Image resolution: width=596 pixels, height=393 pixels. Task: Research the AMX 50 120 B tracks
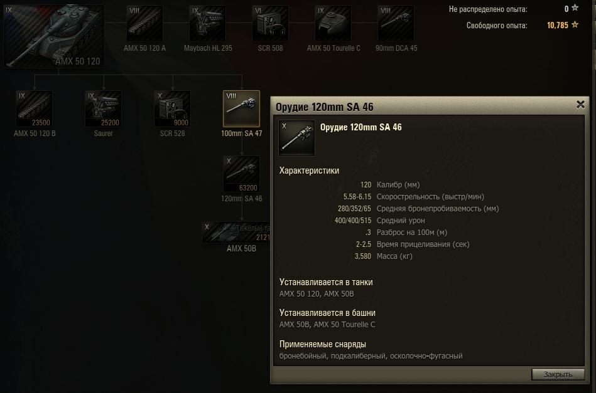[x=34, y=108]
